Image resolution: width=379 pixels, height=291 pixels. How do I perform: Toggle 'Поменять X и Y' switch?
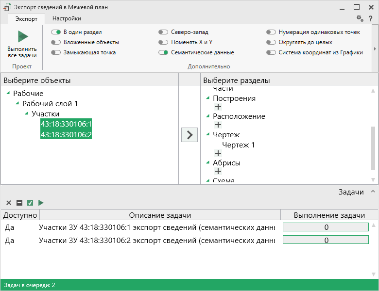pos(163,42)
